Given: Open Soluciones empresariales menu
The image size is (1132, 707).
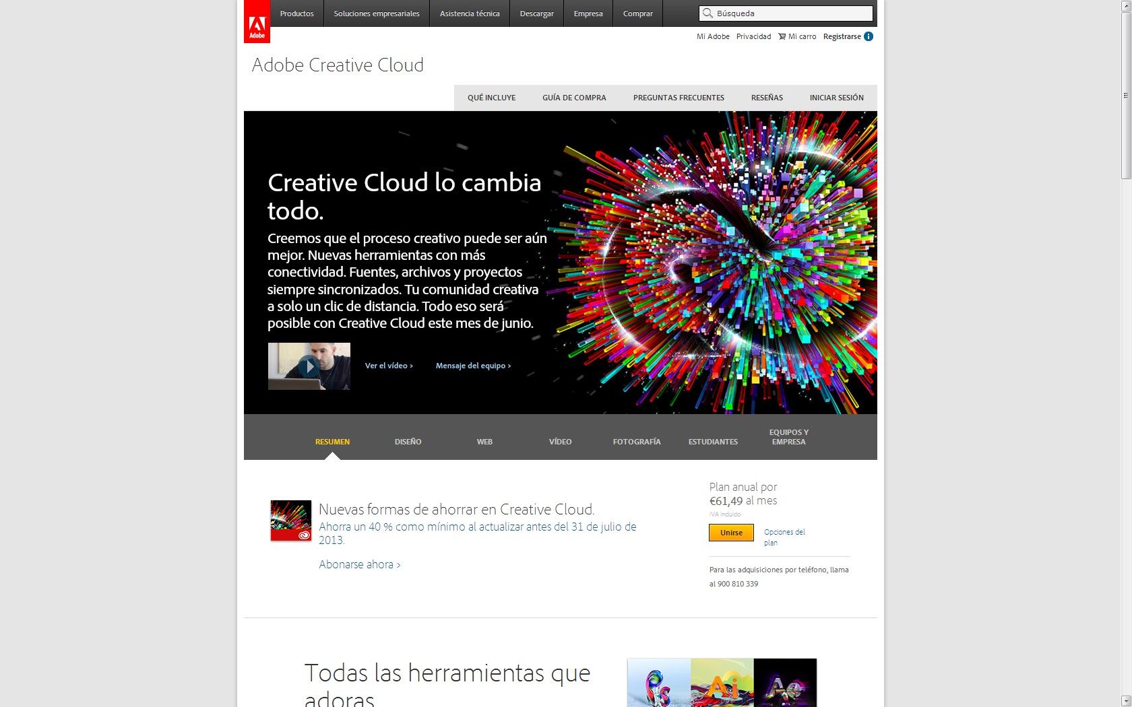Looking at the screenshot, I should pos(377,13).
